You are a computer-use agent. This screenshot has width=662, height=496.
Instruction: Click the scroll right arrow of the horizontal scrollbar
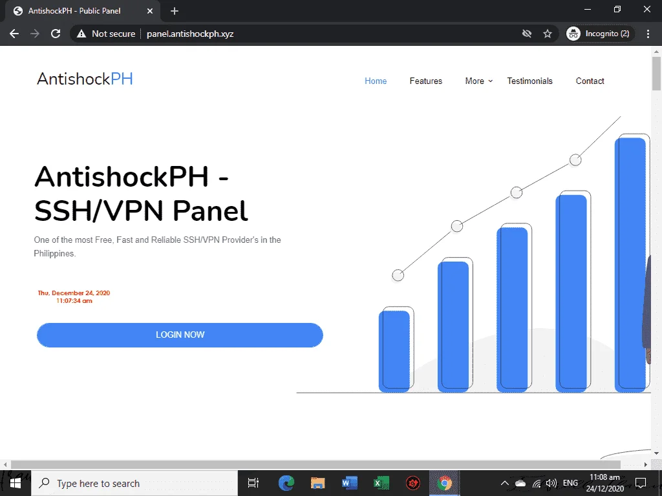pyautogui.click(x=646, y=464)
